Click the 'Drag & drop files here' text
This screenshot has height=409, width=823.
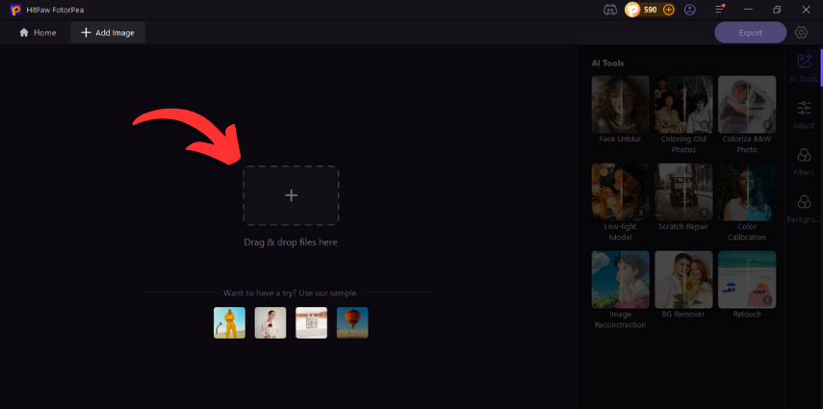click(x=291, y=243)
